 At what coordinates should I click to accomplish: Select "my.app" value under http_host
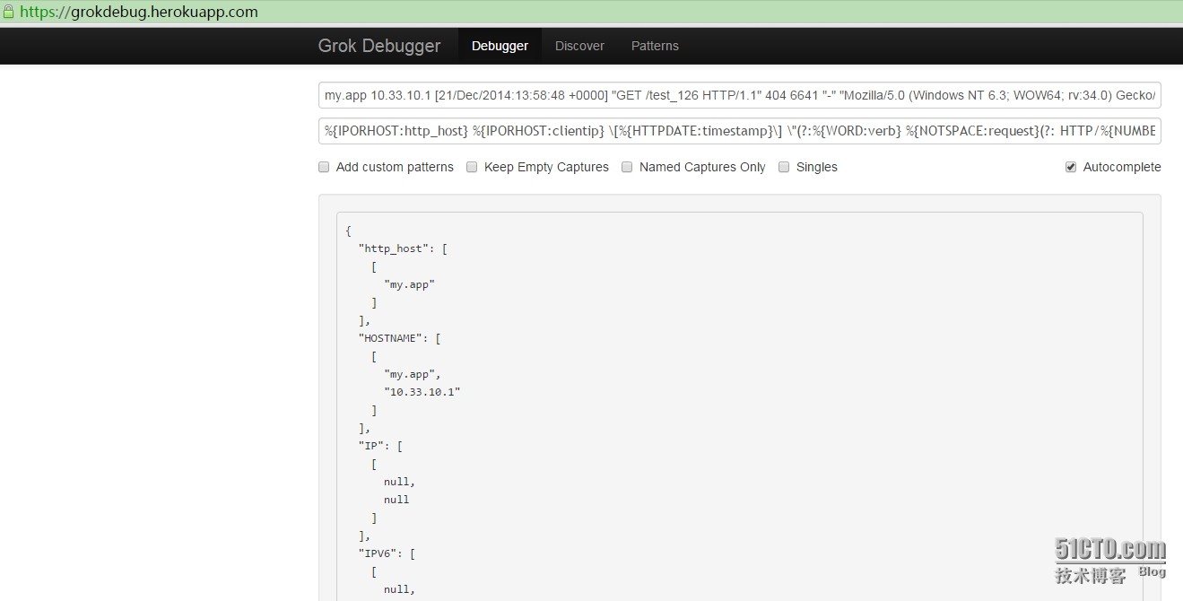point(409,284)
